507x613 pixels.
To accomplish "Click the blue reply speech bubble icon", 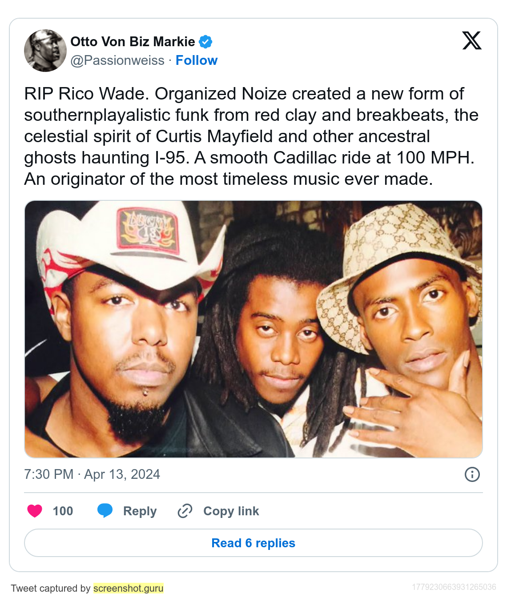I will pos(105,511).
